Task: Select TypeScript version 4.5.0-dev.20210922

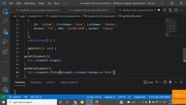Action: (160, 97)
